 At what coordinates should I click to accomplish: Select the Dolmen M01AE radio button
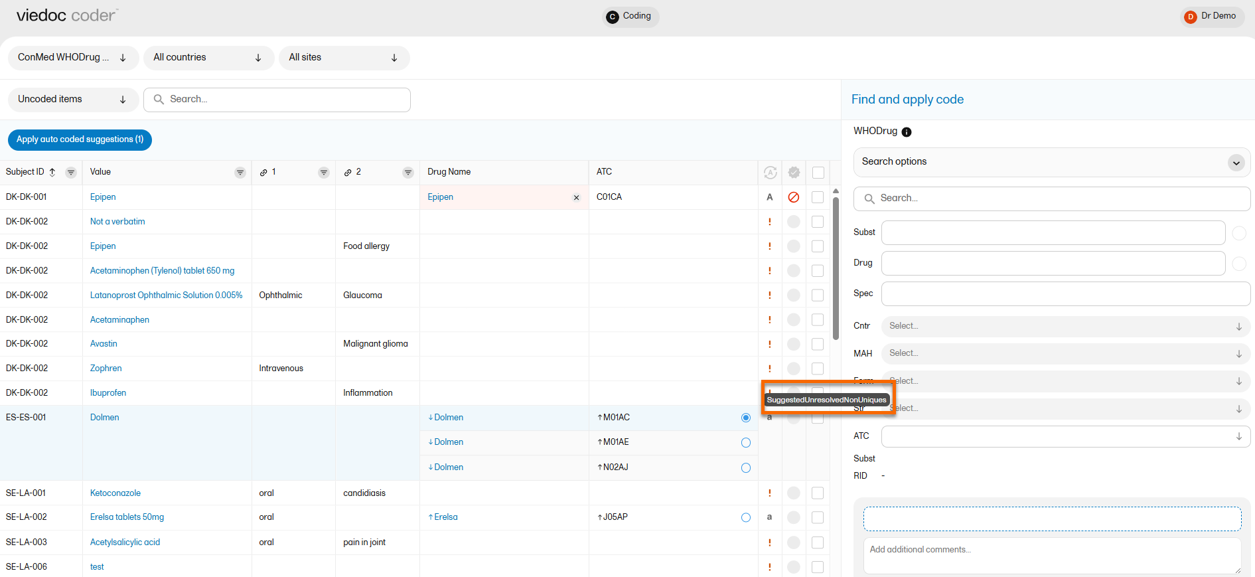(x=746, y=443)
